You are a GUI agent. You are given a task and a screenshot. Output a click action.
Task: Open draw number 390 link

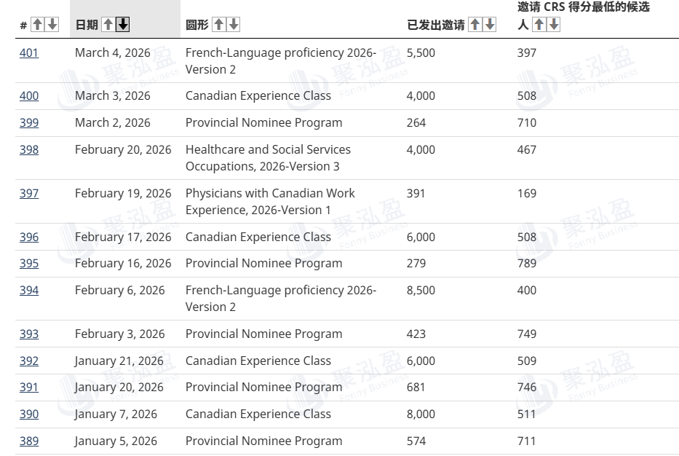click(29, 414)
